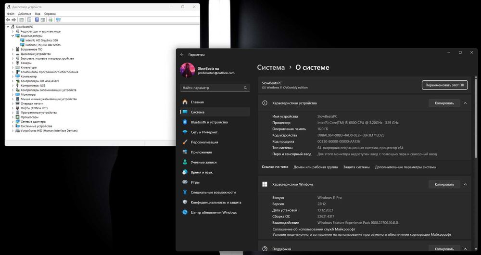This screenshot has width=481, height=255.
Task: Open the Вид menu
Action: [38, 14]
